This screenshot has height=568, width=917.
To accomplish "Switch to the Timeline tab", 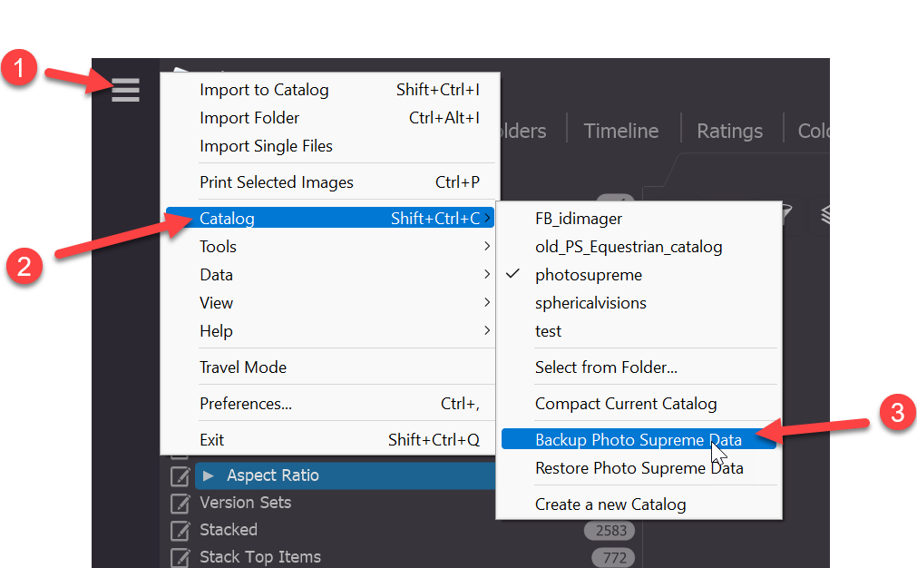I will coord(621,131).
